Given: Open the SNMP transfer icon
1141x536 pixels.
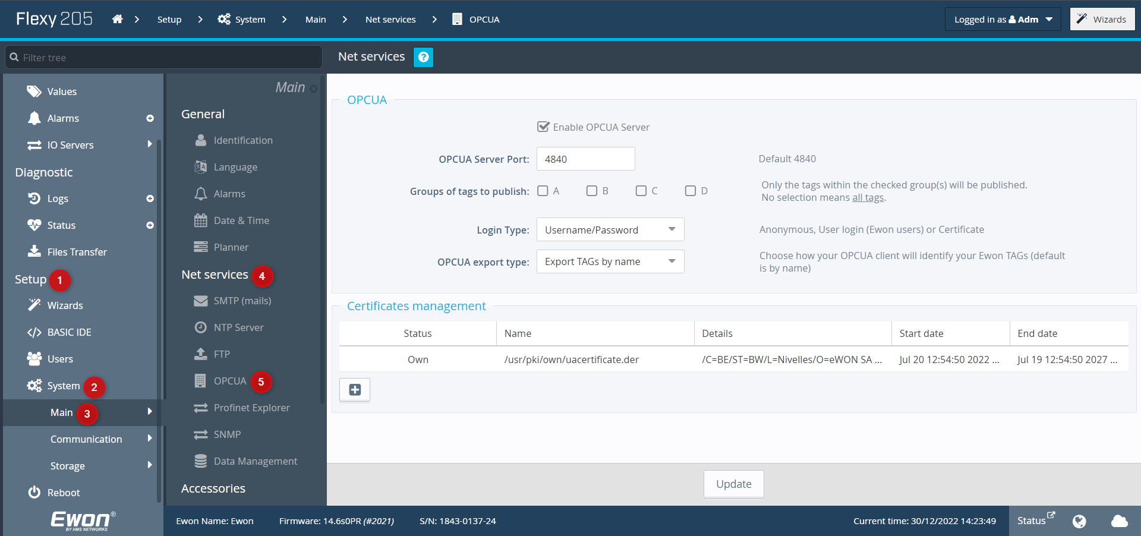Looking at the screenshot, I should coord(201,434).
